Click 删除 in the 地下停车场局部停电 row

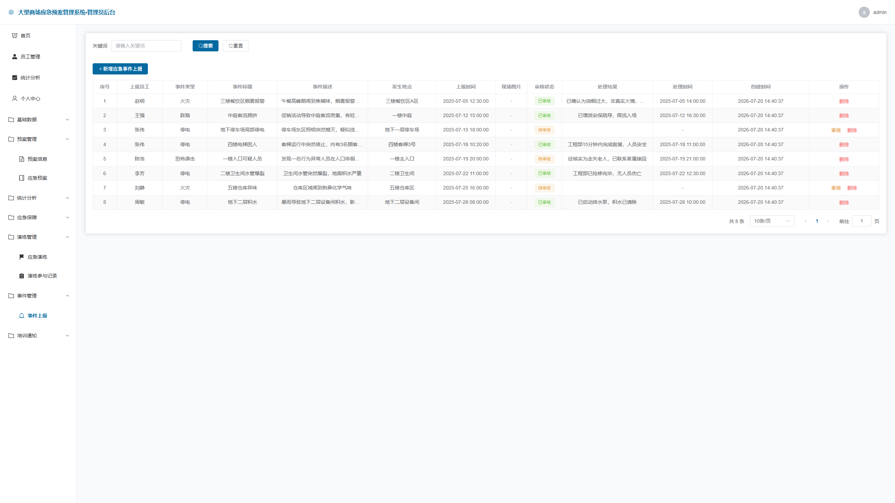[852, 130]
